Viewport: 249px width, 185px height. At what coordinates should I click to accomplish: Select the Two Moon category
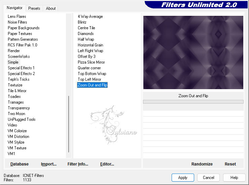click(16, 114)
